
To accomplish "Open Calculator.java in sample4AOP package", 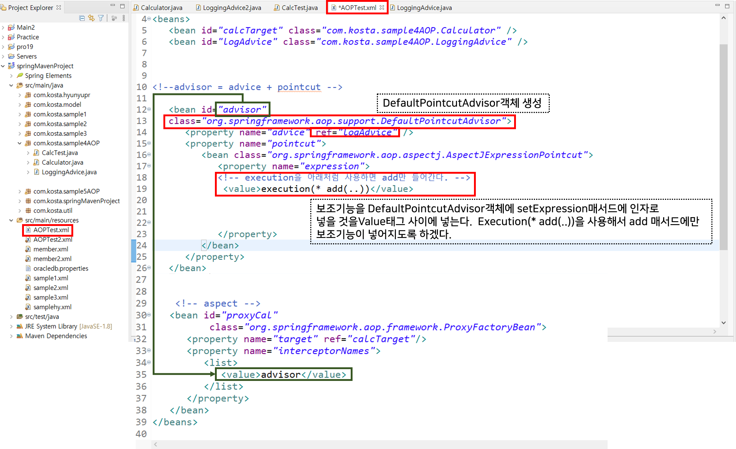I will tap(62, 162).
